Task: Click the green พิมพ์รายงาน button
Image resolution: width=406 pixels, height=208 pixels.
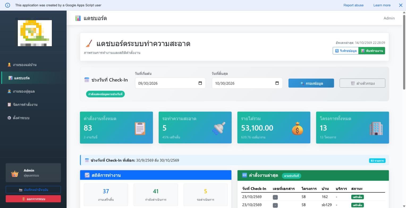Action: [x=372, y=51]
